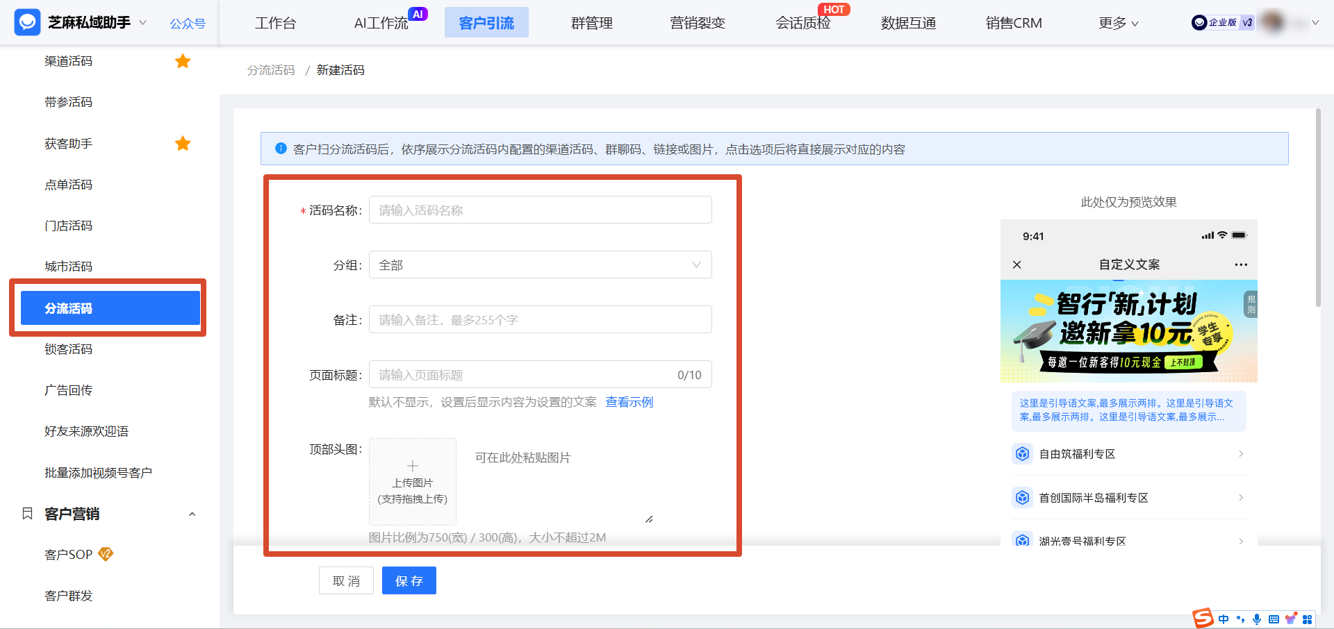Click the soft keyboard icon in IME bar
The width and height of the screenshot is (1334, 629).
1274,619
